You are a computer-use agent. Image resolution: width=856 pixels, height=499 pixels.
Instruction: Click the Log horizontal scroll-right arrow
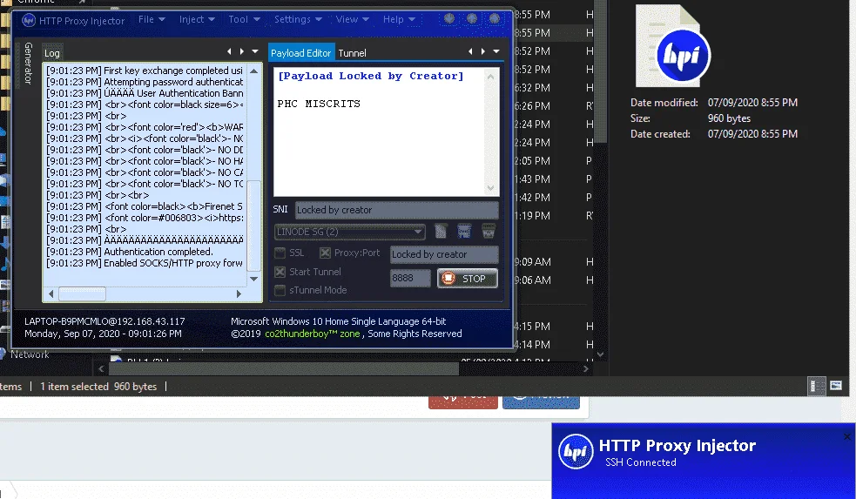(239, 293)
